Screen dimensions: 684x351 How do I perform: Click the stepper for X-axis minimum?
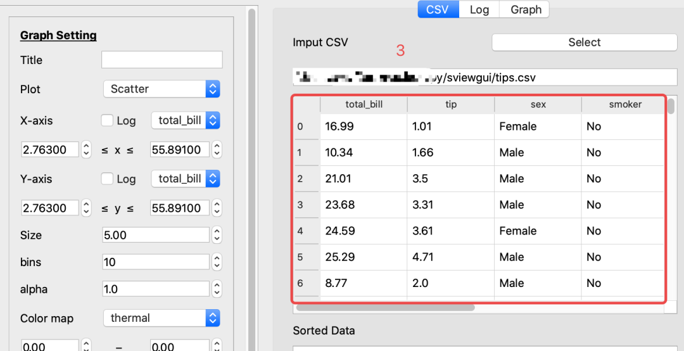(86, 150)
